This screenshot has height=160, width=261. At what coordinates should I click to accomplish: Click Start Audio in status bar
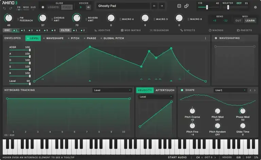(177, 157)
